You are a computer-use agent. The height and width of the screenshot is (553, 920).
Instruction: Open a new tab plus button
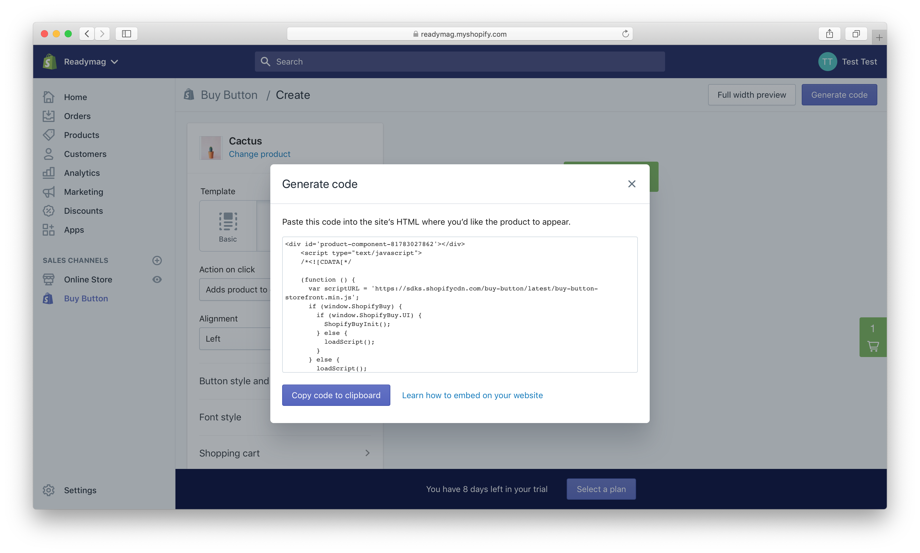[879, 38]
